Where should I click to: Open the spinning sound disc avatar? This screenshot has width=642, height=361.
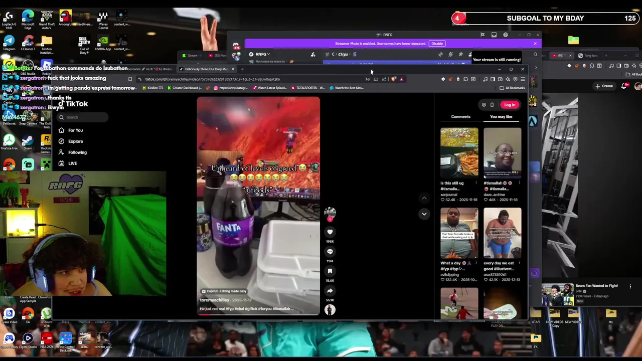pos(330,310)
